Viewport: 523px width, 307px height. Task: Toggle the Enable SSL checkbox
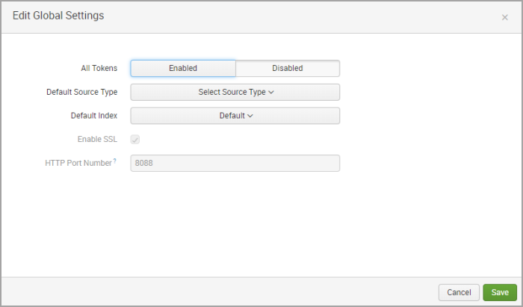click(135, 140)
